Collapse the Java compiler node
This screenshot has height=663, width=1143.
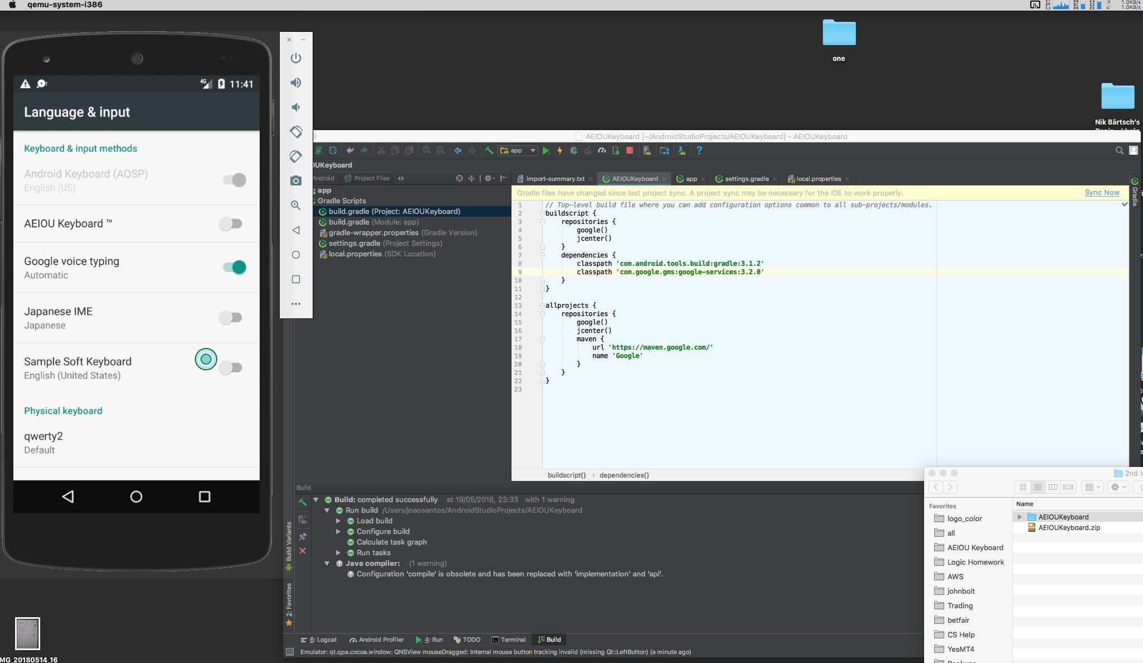coord(327,564)
